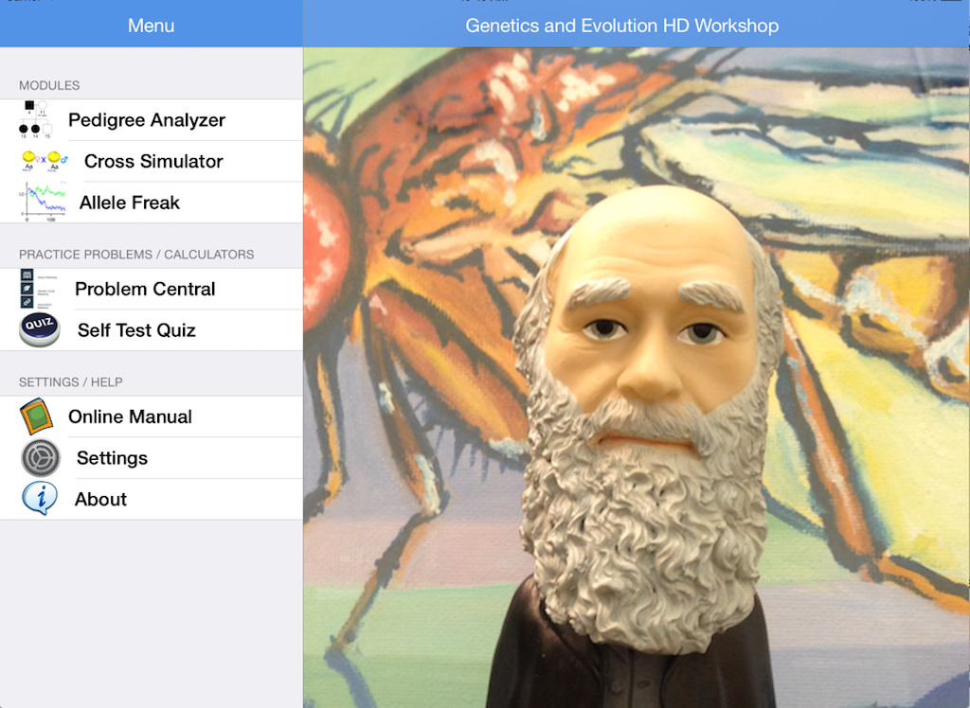Image resolution: width=970 pixels, height=708 pixels.
Task: Select the Allele Freak entry
Action: tap(152, 203)
